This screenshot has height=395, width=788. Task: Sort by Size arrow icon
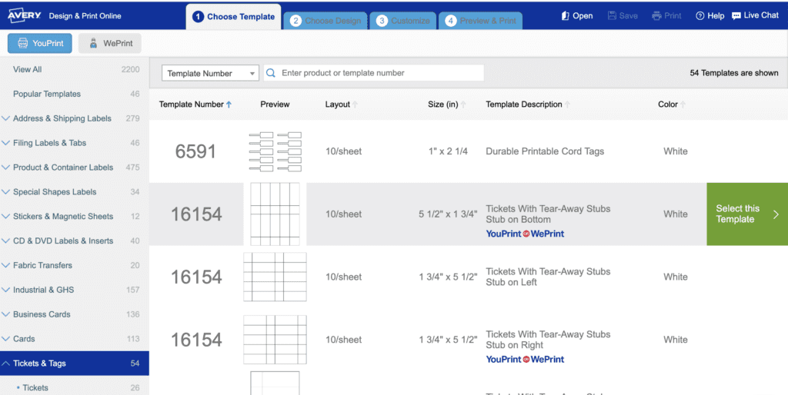coord(463,105)
